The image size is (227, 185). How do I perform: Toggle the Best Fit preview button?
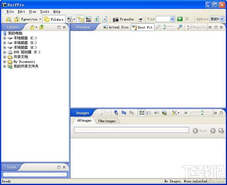pyautogui.click(x=142, y=27)
